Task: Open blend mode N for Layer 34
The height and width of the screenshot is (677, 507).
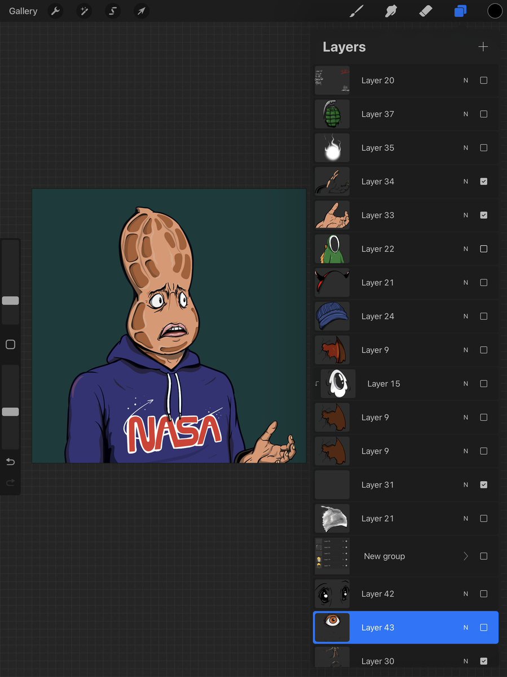Action: (466, 182)
